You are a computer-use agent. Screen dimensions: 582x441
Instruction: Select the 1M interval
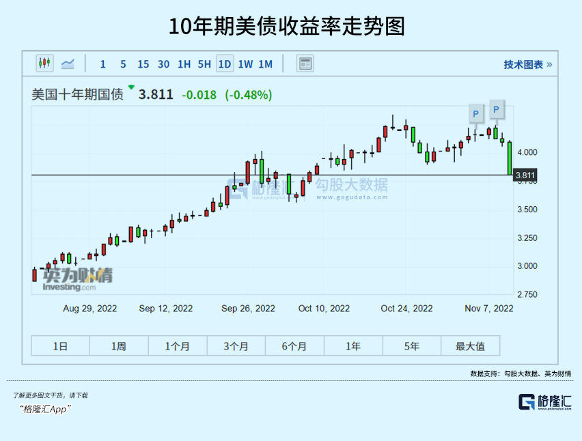point(266,64)
